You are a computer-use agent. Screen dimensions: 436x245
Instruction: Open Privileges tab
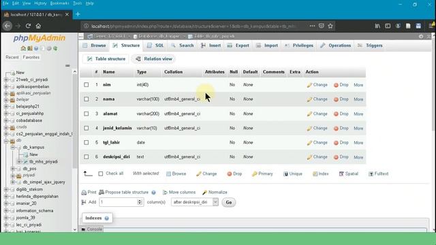coord(299,46)
